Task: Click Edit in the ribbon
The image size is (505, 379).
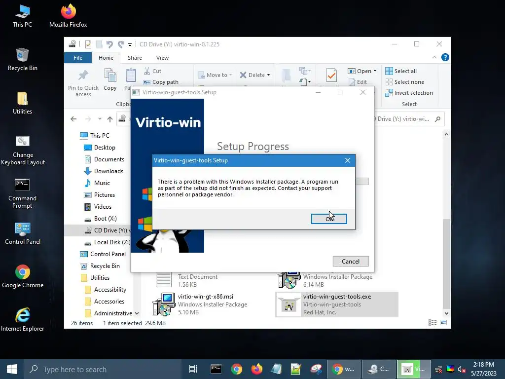Action: point(358,82)
